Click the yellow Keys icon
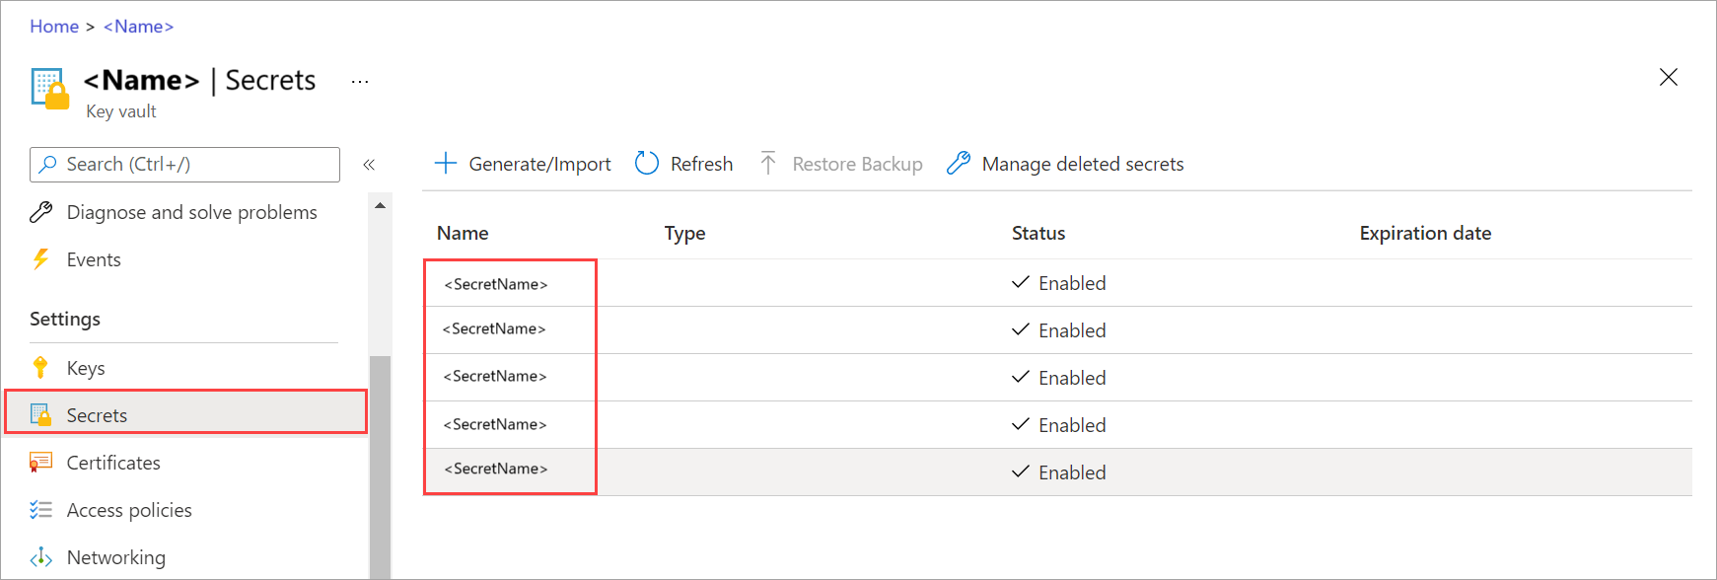 point(40,368)
